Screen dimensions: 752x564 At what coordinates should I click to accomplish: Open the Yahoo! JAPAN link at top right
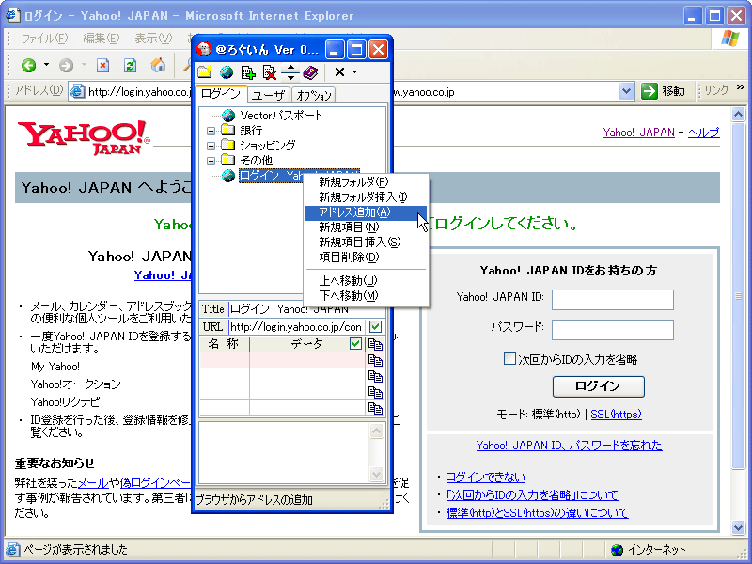[x=639, y=133]
